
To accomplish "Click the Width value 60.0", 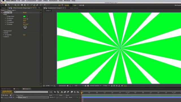I will click(x=25, y=20).
